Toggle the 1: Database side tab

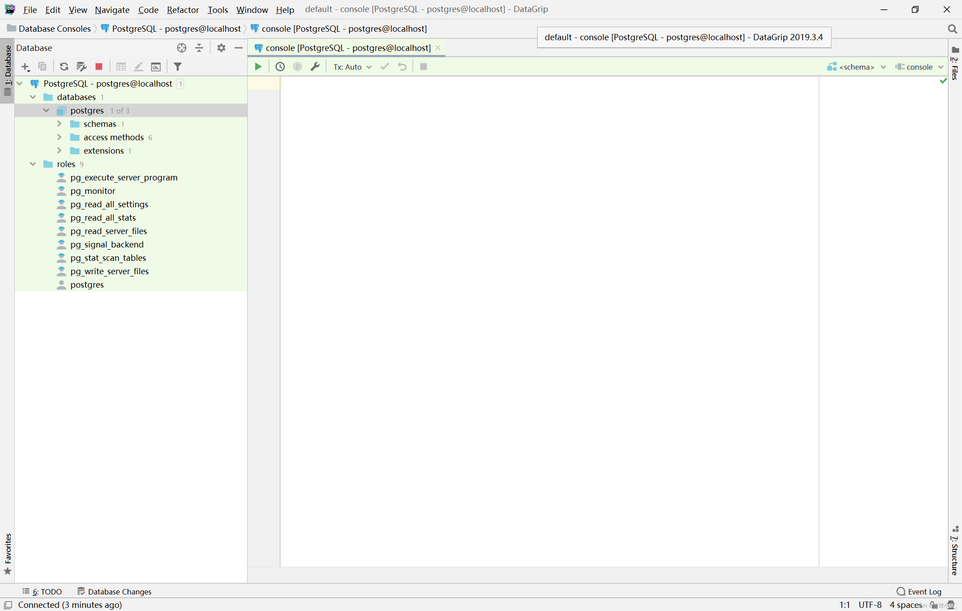(x=8, y=71)
